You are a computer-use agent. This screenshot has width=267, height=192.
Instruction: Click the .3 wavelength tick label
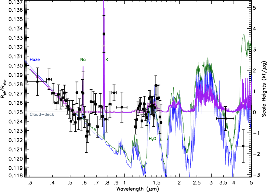coord(30,183)
